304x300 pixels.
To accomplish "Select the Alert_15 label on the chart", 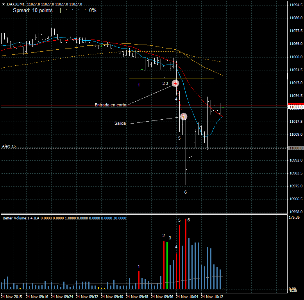I will (9, 146).
